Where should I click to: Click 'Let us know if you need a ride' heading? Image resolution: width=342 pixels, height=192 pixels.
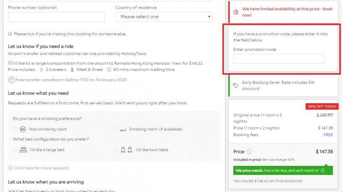41,46
